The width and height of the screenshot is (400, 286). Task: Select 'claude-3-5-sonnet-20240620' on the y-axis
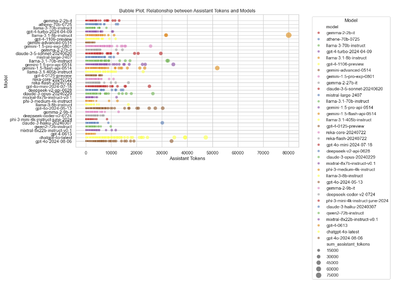44,54
